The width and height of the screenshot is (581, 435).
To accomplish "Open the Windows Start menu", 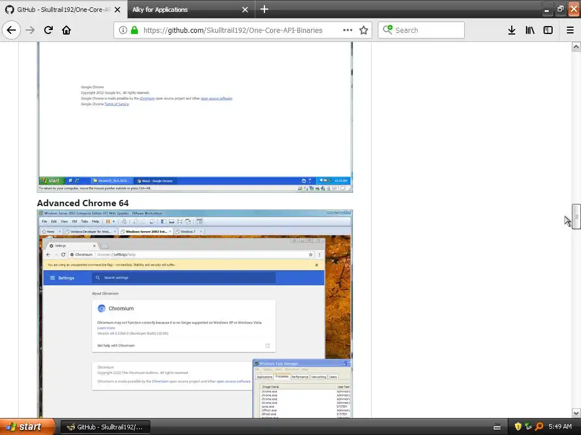I will tap(27, 427).
